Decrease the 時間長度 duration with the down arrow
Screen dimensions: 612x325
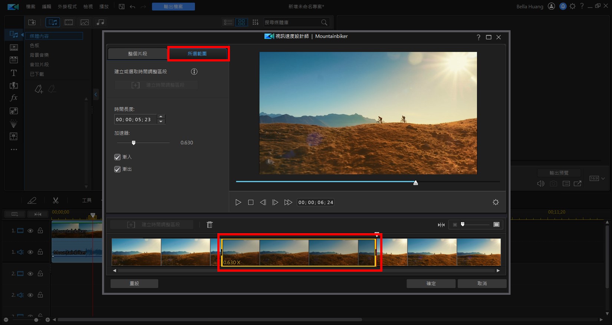[161, 121]
